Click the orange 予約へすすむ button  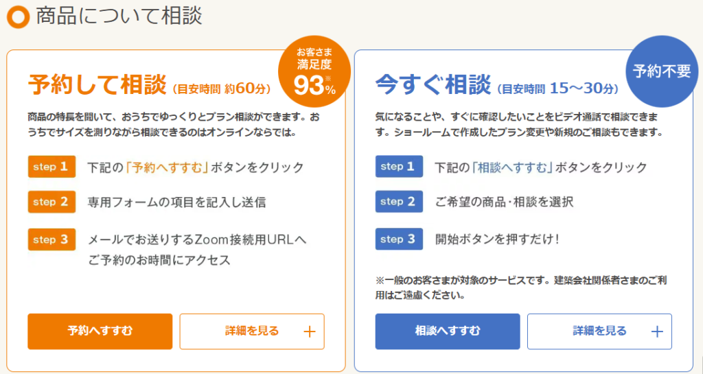coord(100,331)
